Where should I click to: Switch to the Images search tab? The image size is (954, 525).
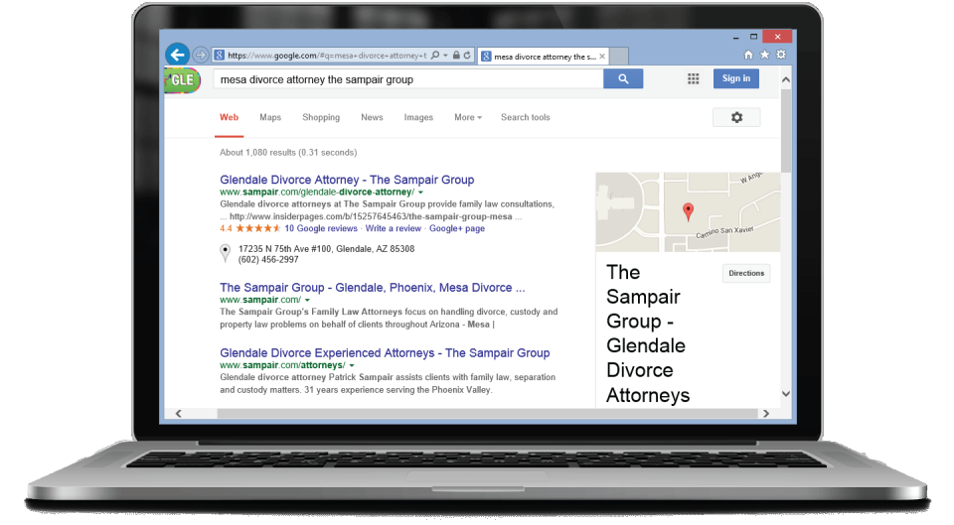418,117
